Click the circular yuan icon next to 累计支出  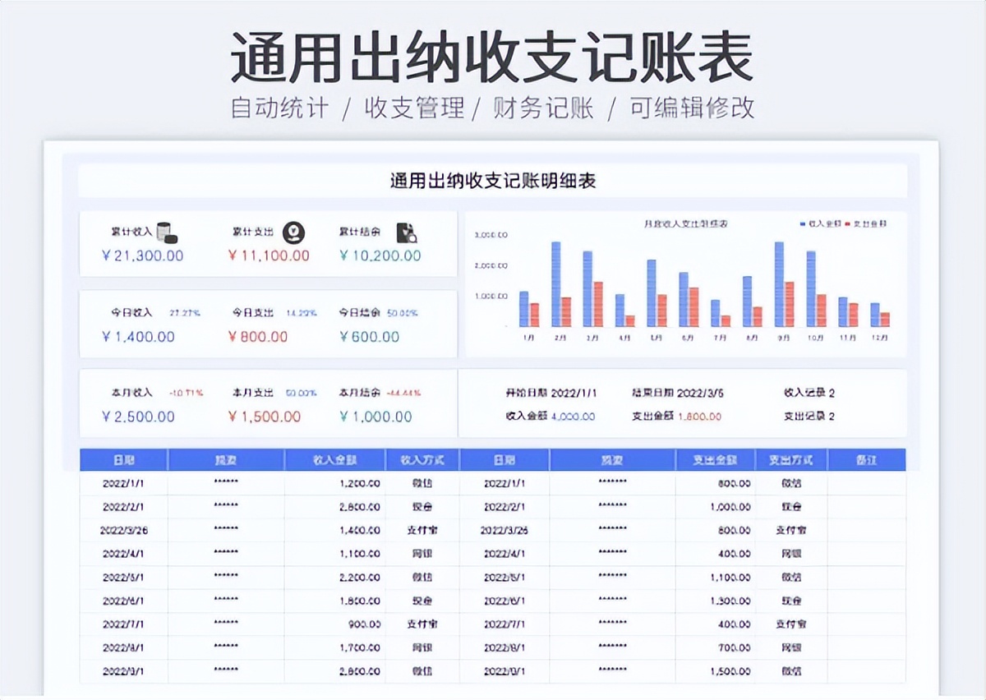click(292, 233)
